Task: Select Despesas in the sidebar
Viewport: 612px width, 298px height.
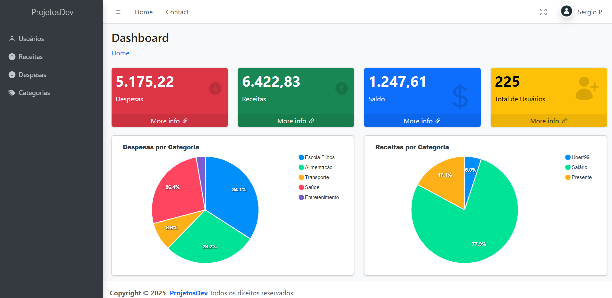Action: pos(32,75)
